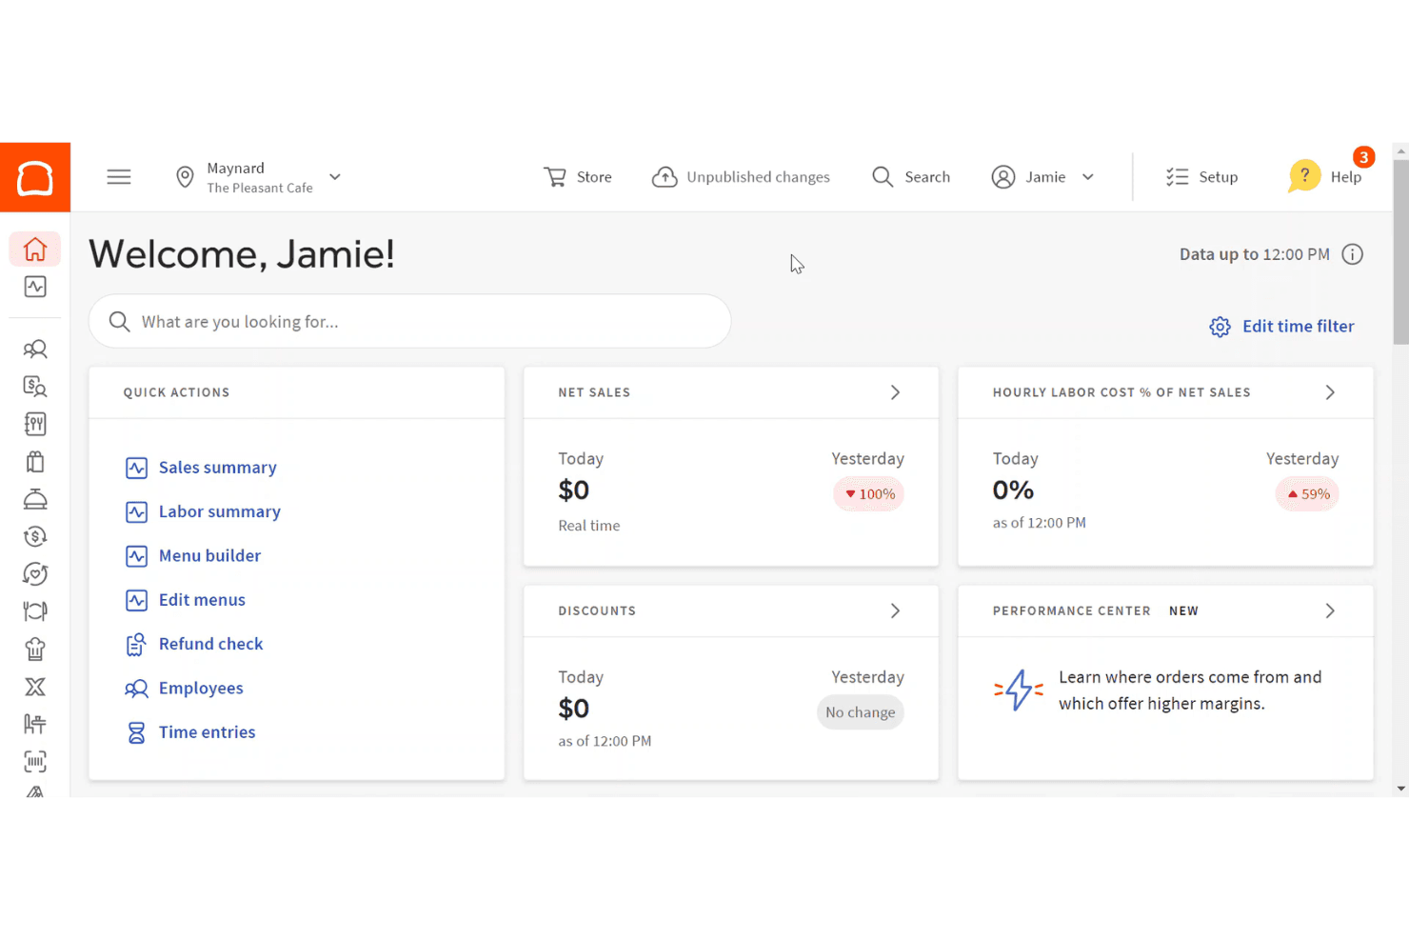Open the Employees people icon in sidebar
Image resolution: width=1409 pixels, height=940 pixels.
(x=35, y=349)
